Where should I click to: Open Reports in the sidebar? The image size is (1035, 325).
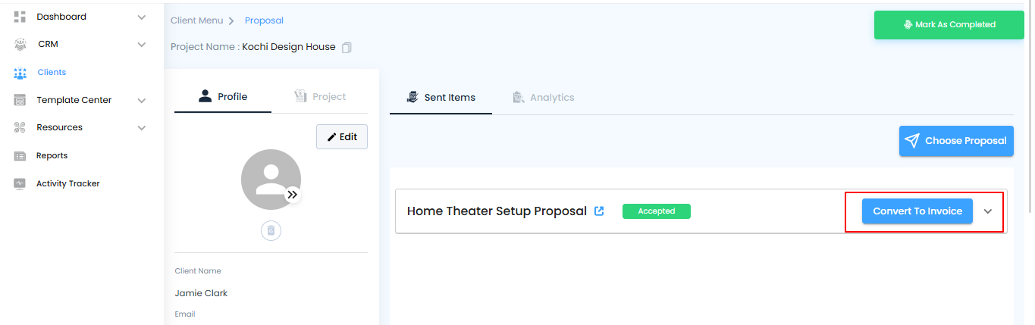(52, 155)
